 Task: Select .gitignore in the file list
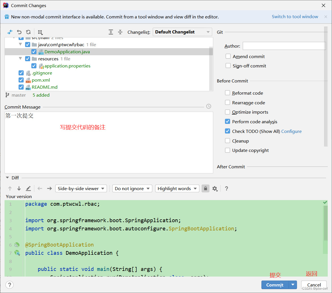[x=42, y=73]
